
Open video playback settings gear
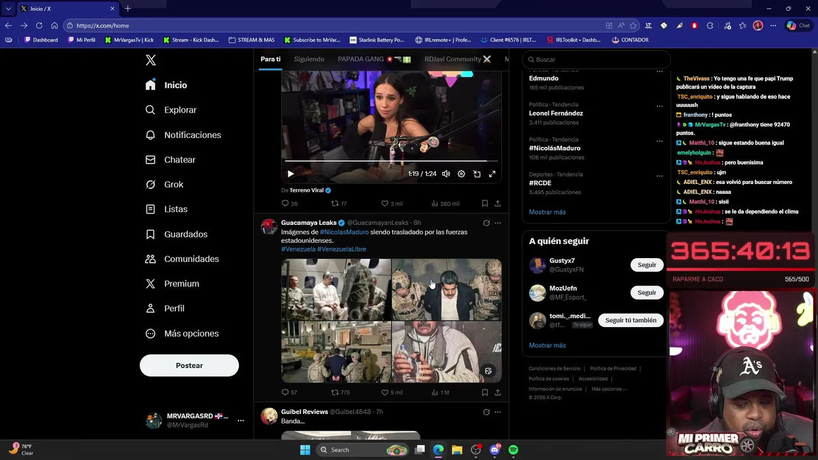(x=461, y=174)
